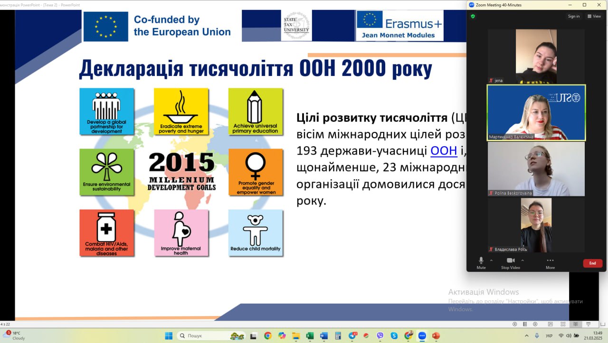Open Windows Start menu
The image size is (608, 343).
click(169, 336)
